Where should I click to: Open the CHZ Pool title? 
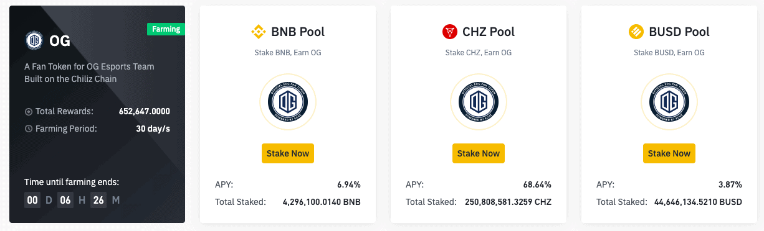tap(489, 32)
